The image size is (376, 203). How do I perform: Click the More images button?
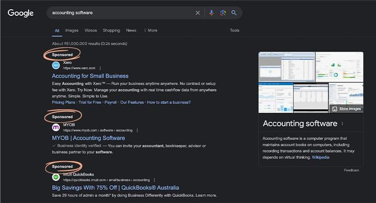point(346,109)
